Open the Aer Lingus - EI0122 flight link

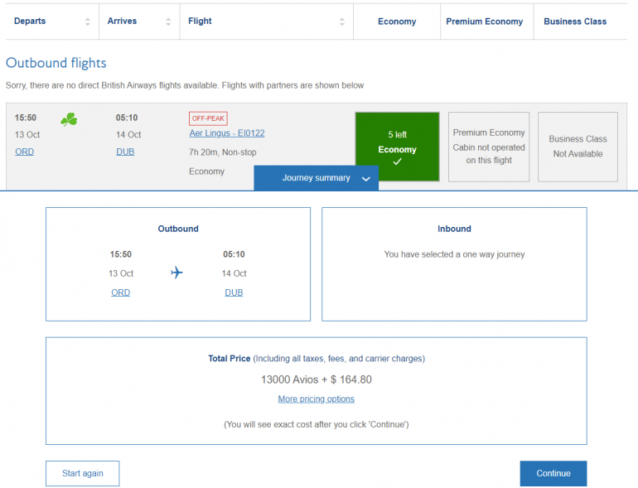227,133
